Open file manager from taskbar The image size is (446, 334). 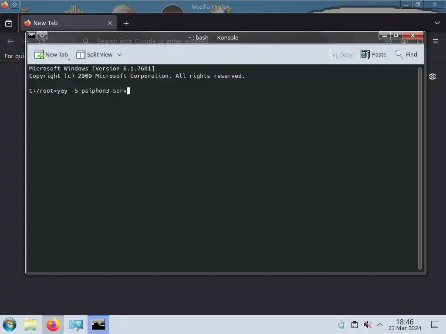[30, 324]
